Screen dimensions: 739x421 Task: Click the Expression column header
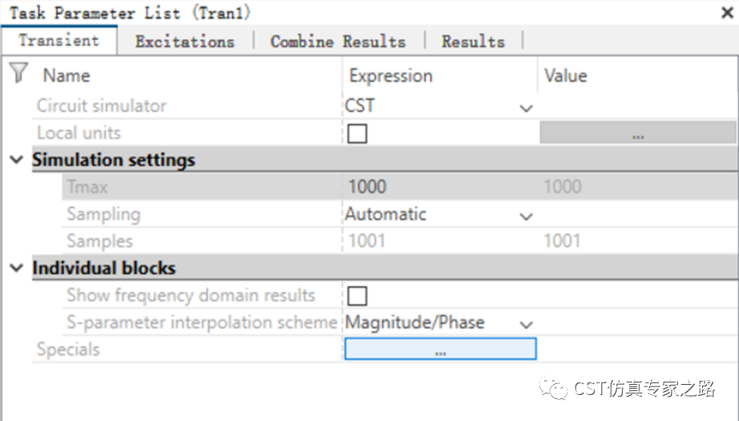(391, 76)
